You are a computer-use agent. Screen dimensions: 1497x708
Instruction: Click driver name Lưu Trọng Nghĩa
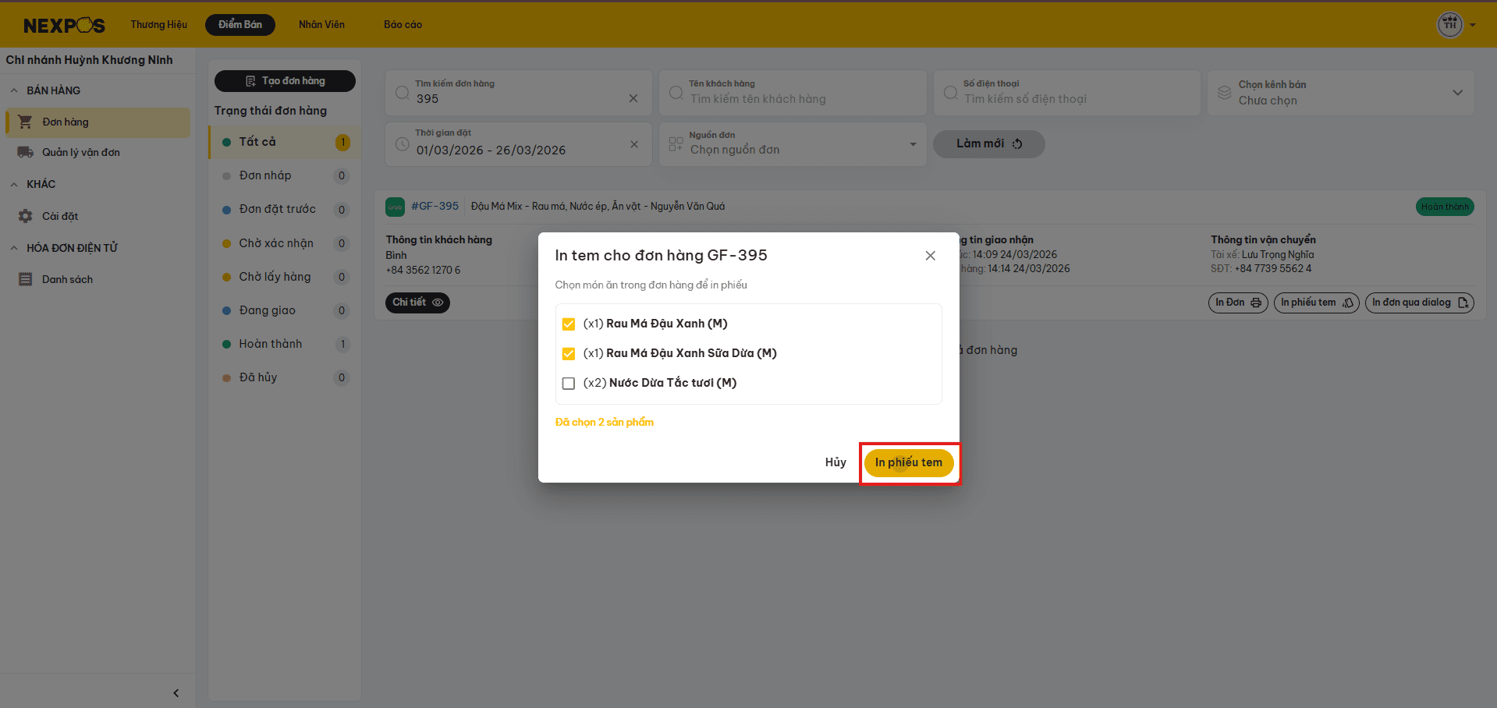pyautogui.click(x=1278, y=255)
